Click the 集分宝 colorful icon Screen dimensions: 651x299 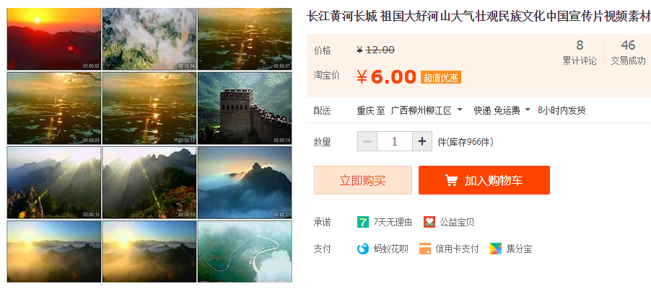[496, 249]
